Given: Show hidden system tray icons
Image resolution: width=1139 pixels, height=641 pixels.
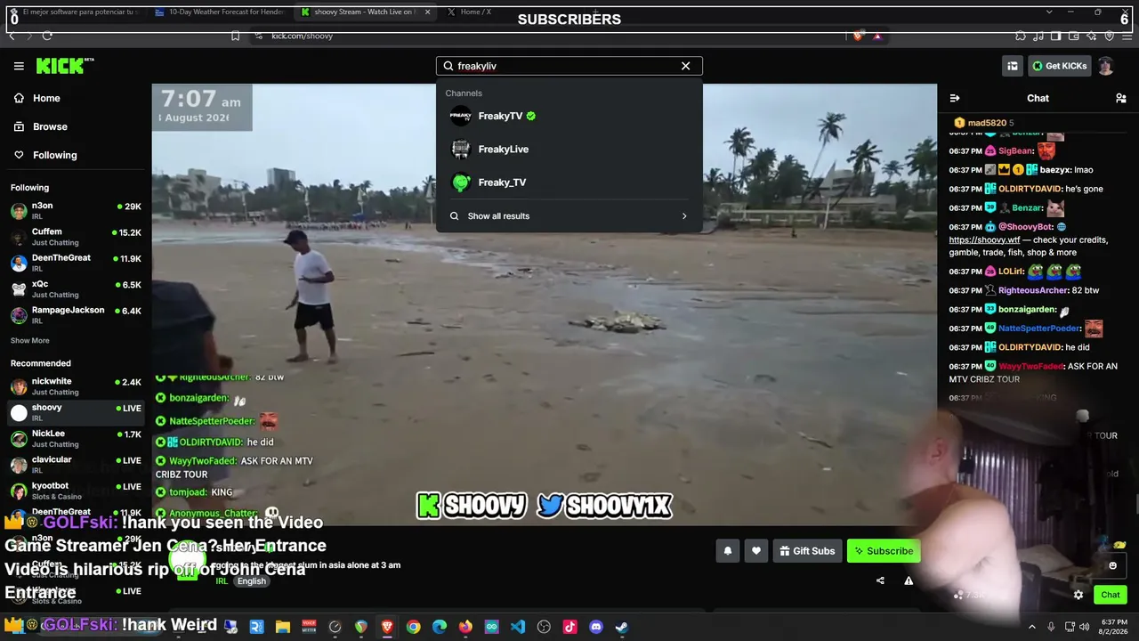Looking at the screenshot, I should coord(1032,627).
